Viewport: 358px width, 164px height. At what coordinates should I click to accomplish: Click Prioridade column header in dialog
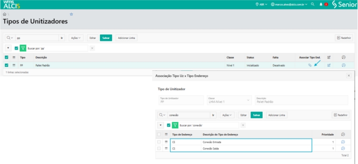pos(328,135)
